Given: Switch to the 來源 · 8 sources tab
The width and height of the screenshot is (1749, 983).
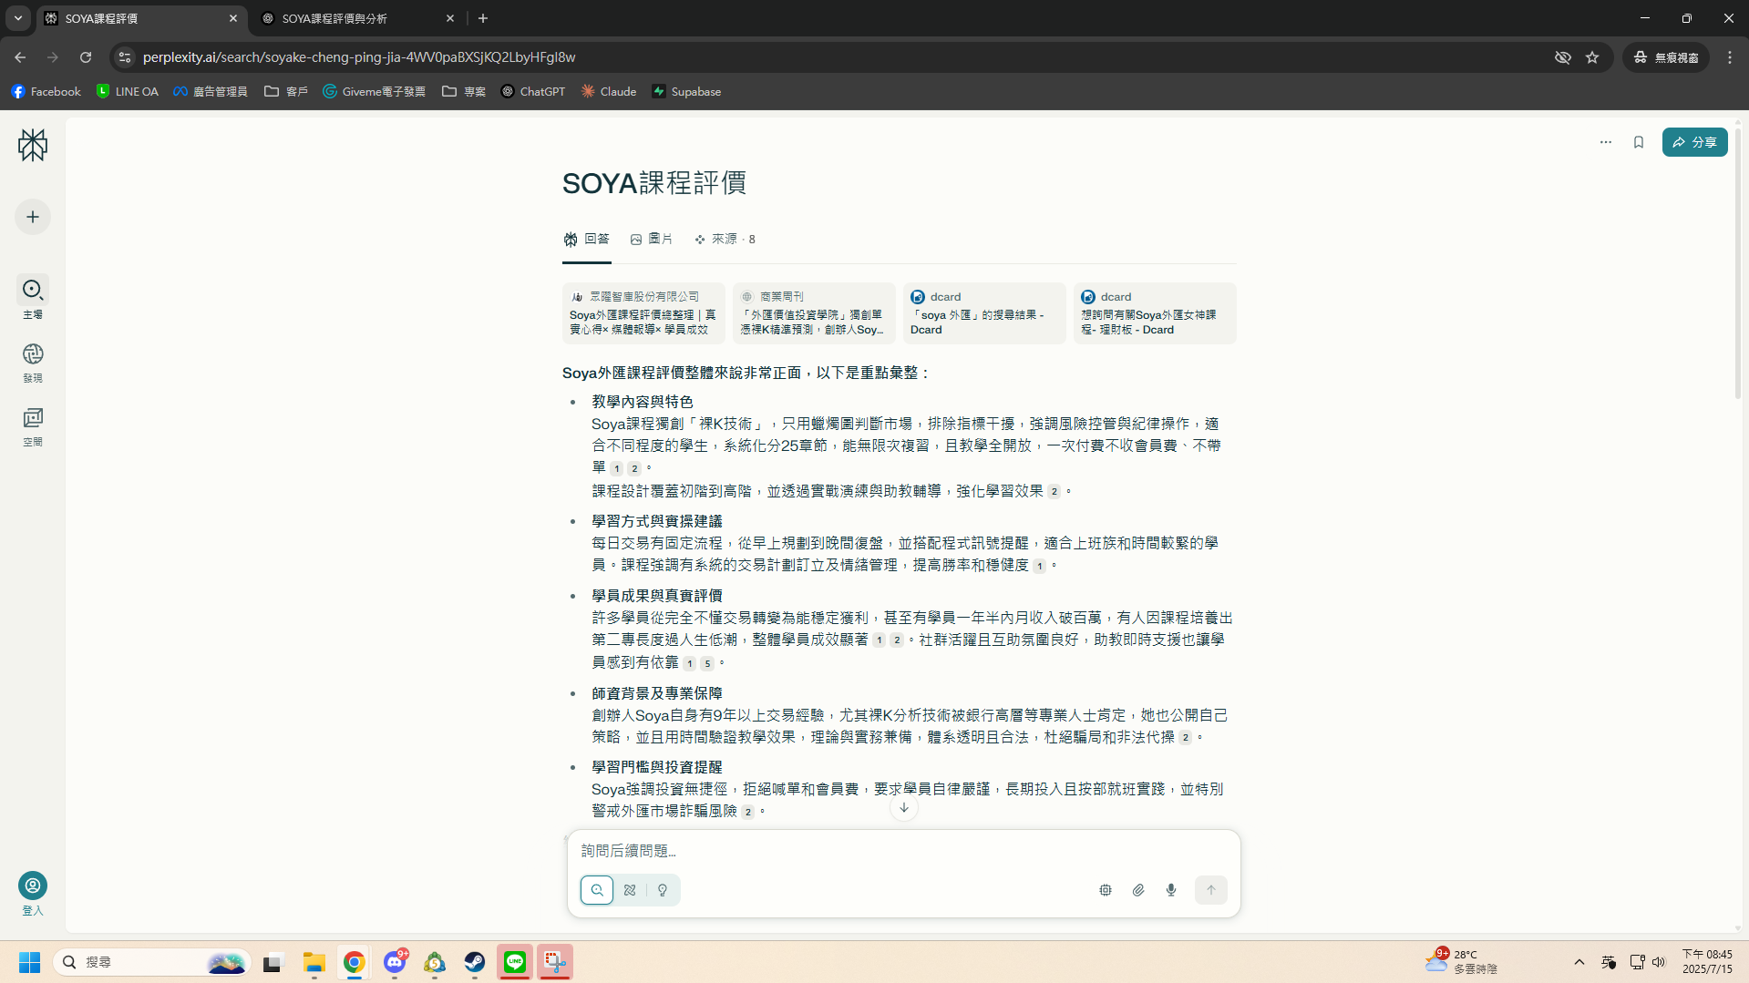Looking at the screenshot, I should click(725, 239).
